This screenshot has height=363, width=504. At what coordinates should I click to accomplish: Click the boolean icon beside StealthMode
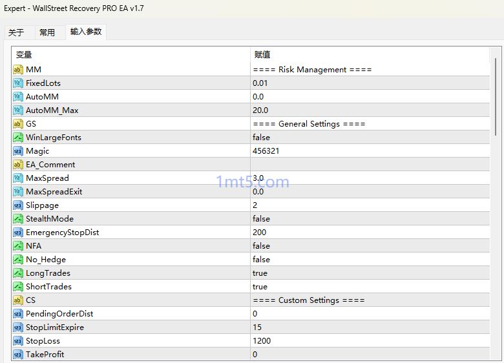pos(18,219)
